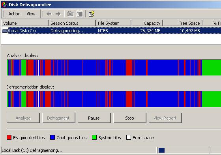Click the Analysis display disk map bar
The height and width of the screenshot is (155, 221).
pos(114,68)
